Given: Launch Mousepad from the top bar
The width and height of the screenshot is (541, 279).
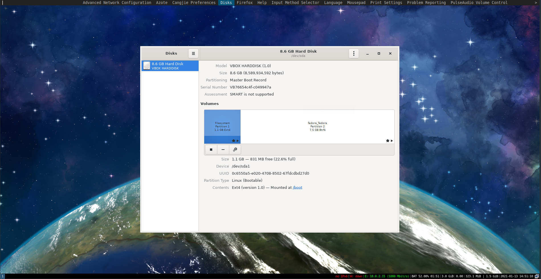Looking at the screenshot, I should 356,3.
